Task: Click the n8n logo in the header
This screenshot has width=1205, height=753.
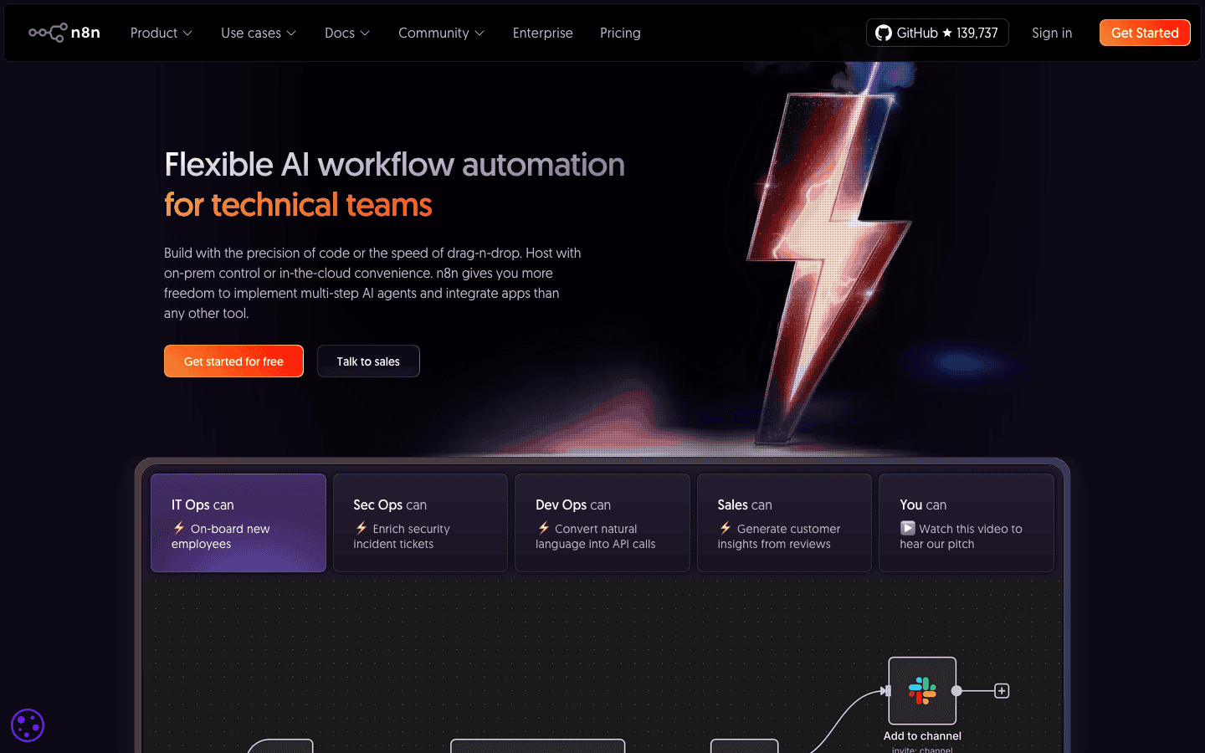Action: 64,33
